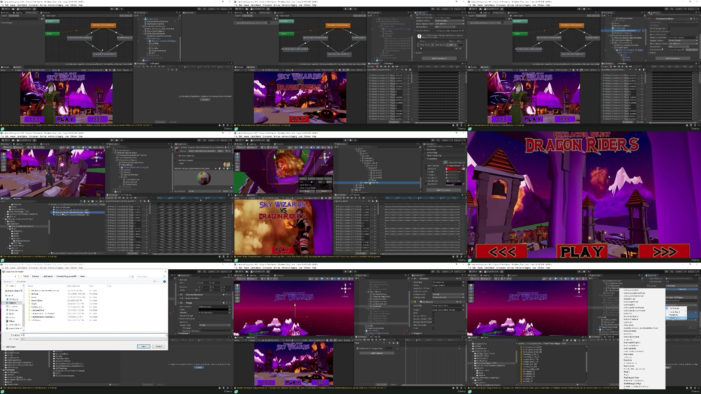Toggle Cull Transparent Mesh under Canvas Renderer

pyautogui.click(x=199, y=298)
